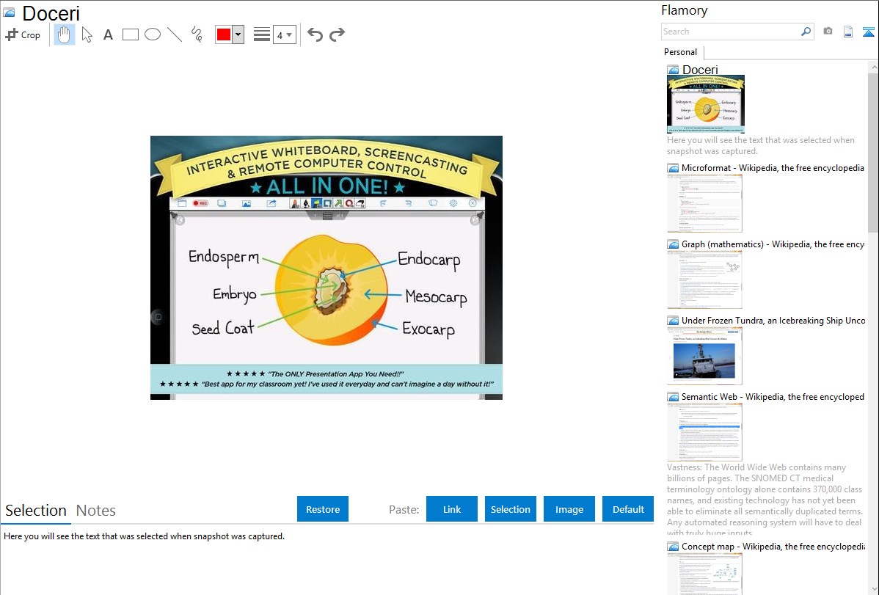Open the Semantic Web snapshot thumbnail

pyautogui.click(x=704, y=432)
